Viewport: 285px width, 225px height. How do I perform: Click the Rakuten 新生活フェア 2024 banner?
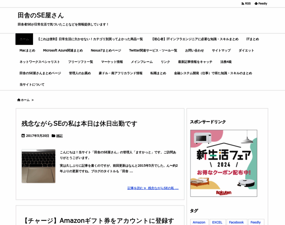(224, 163)
